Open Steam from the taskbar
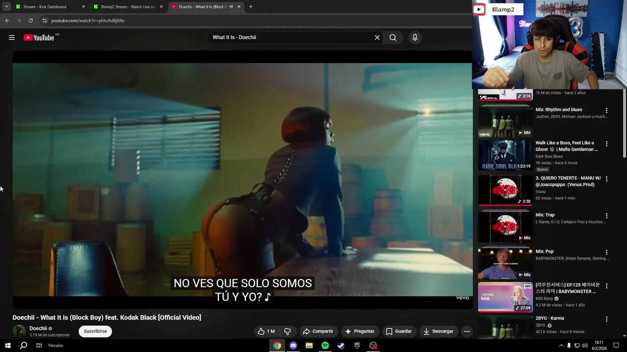Image resolution: width=627 pixels, height=352 pixels. [x=341, y=346]
